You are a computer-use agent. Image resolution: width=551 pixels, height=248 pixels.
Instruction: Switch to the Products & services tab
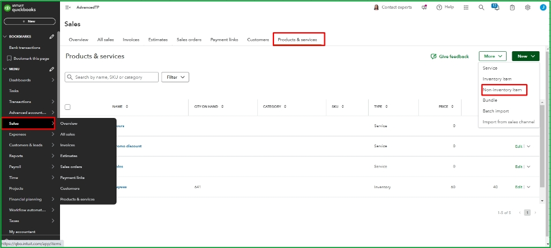(x=297, y=40)
